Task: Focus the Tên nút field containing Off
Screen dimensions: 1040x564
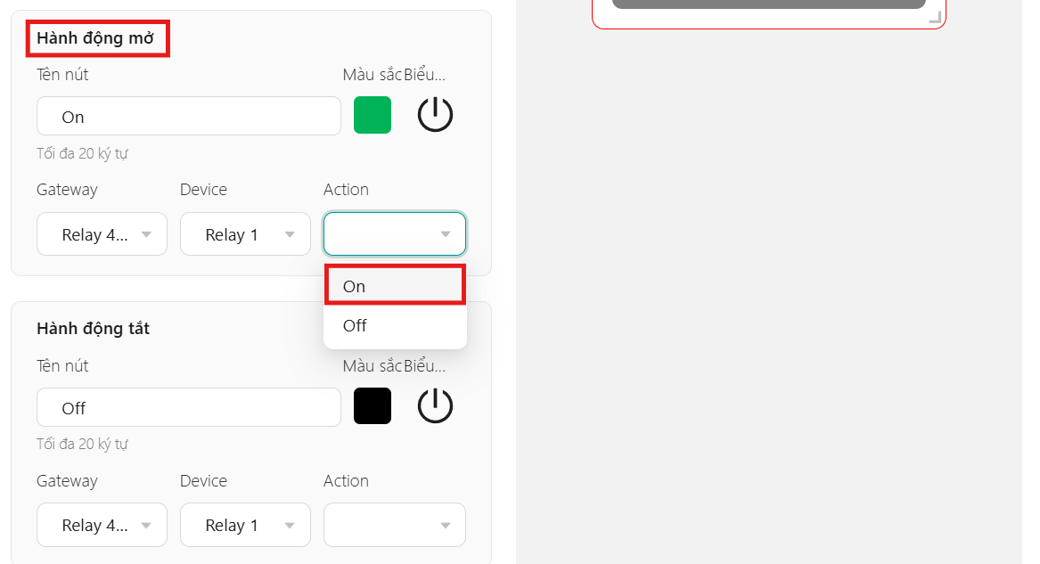Action: click(x=189, y=407)
